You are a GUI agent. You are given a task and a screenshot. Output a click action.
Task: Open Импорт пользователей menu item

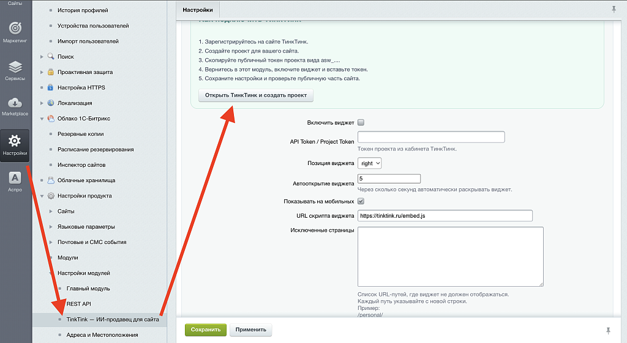(x=88, y=41)
